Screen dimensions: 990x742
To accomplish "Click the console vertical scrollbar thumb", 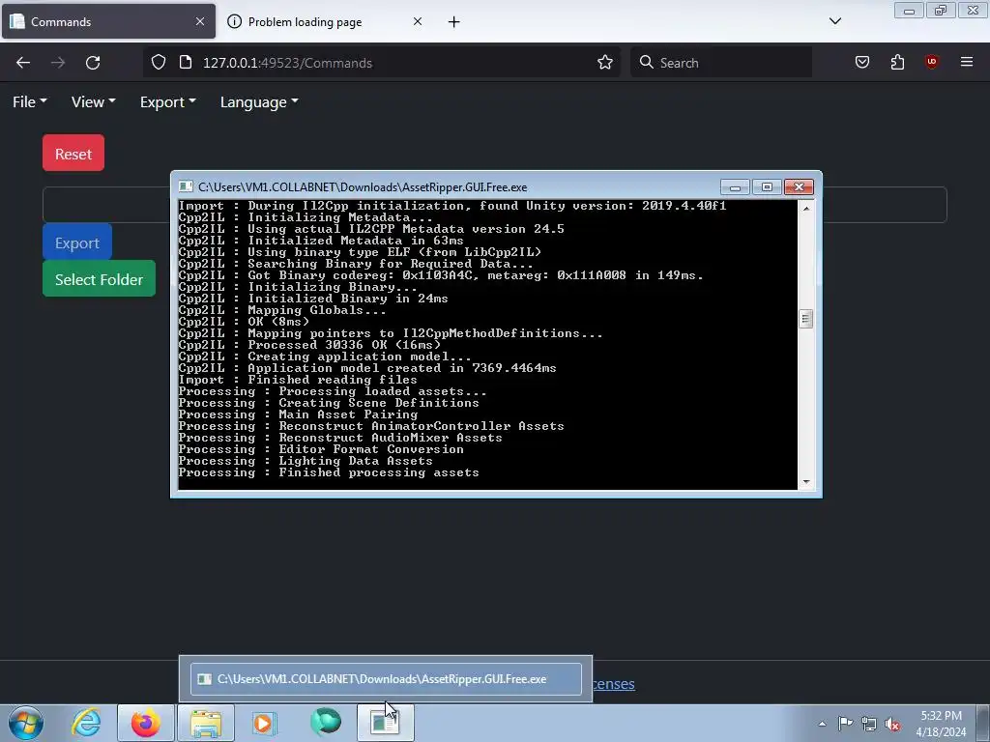I will pyautogui.click(x=805, y=319).
